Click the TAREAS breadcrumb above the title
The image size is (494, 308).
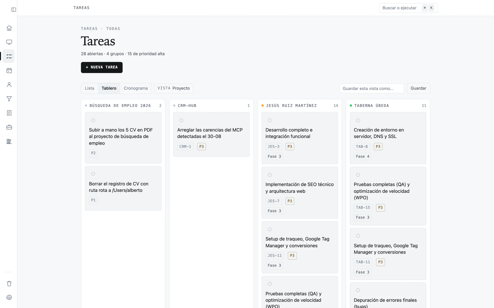point(89,29)
